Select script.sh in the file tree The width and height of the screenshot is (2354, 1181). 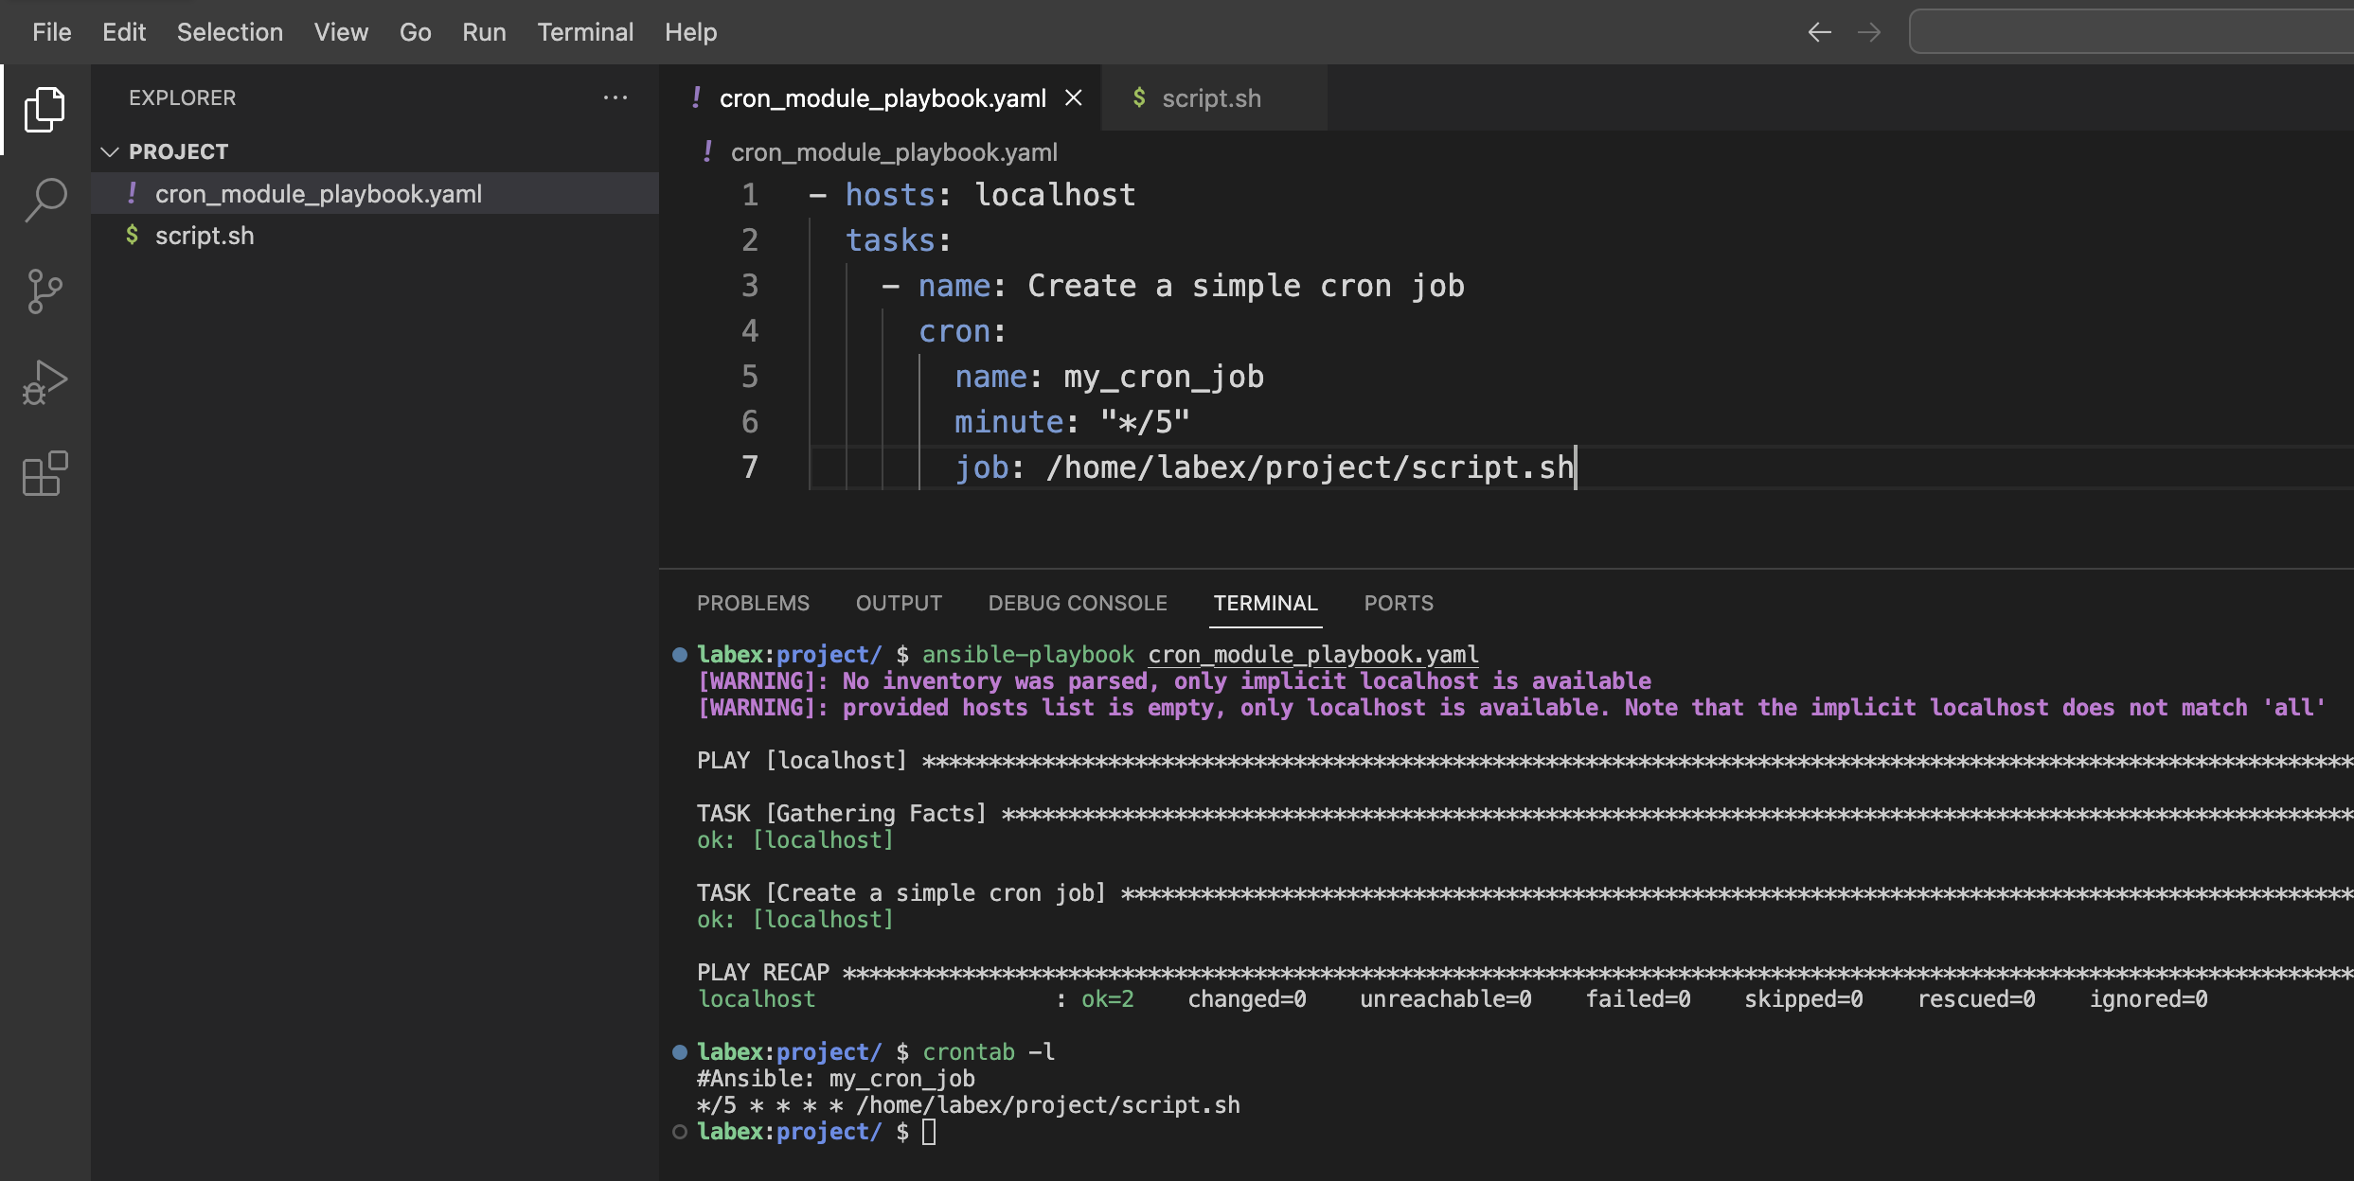pos(205,236)
